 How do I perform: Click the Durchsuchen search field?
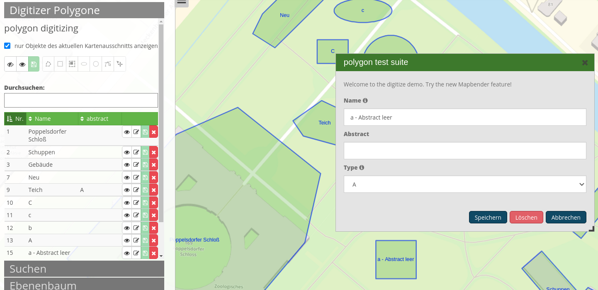pos(81,100)
